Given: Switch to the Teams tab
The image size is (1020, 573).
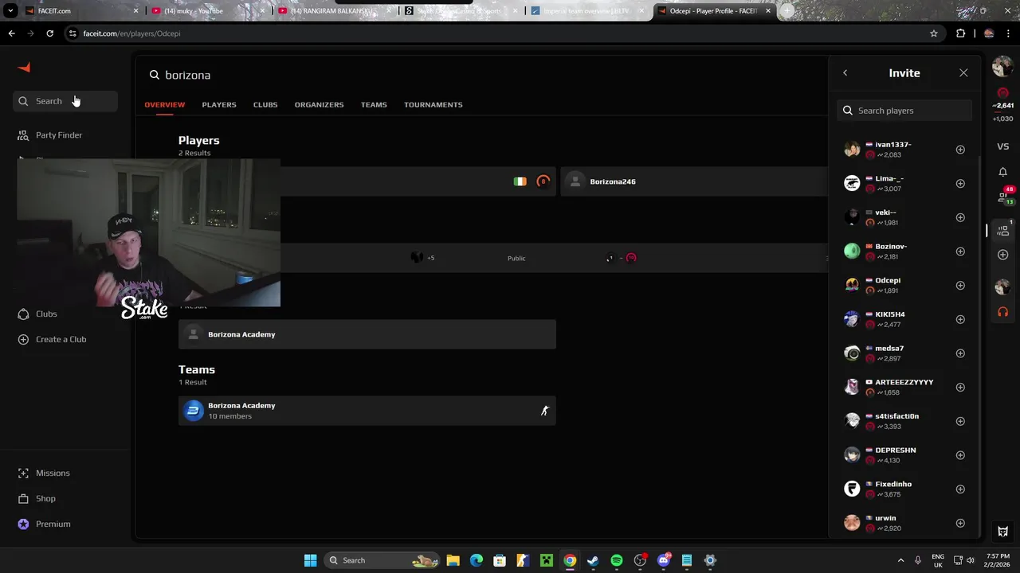Looking at the screenshot, I should pyautogui.click(x=374, y=104).
